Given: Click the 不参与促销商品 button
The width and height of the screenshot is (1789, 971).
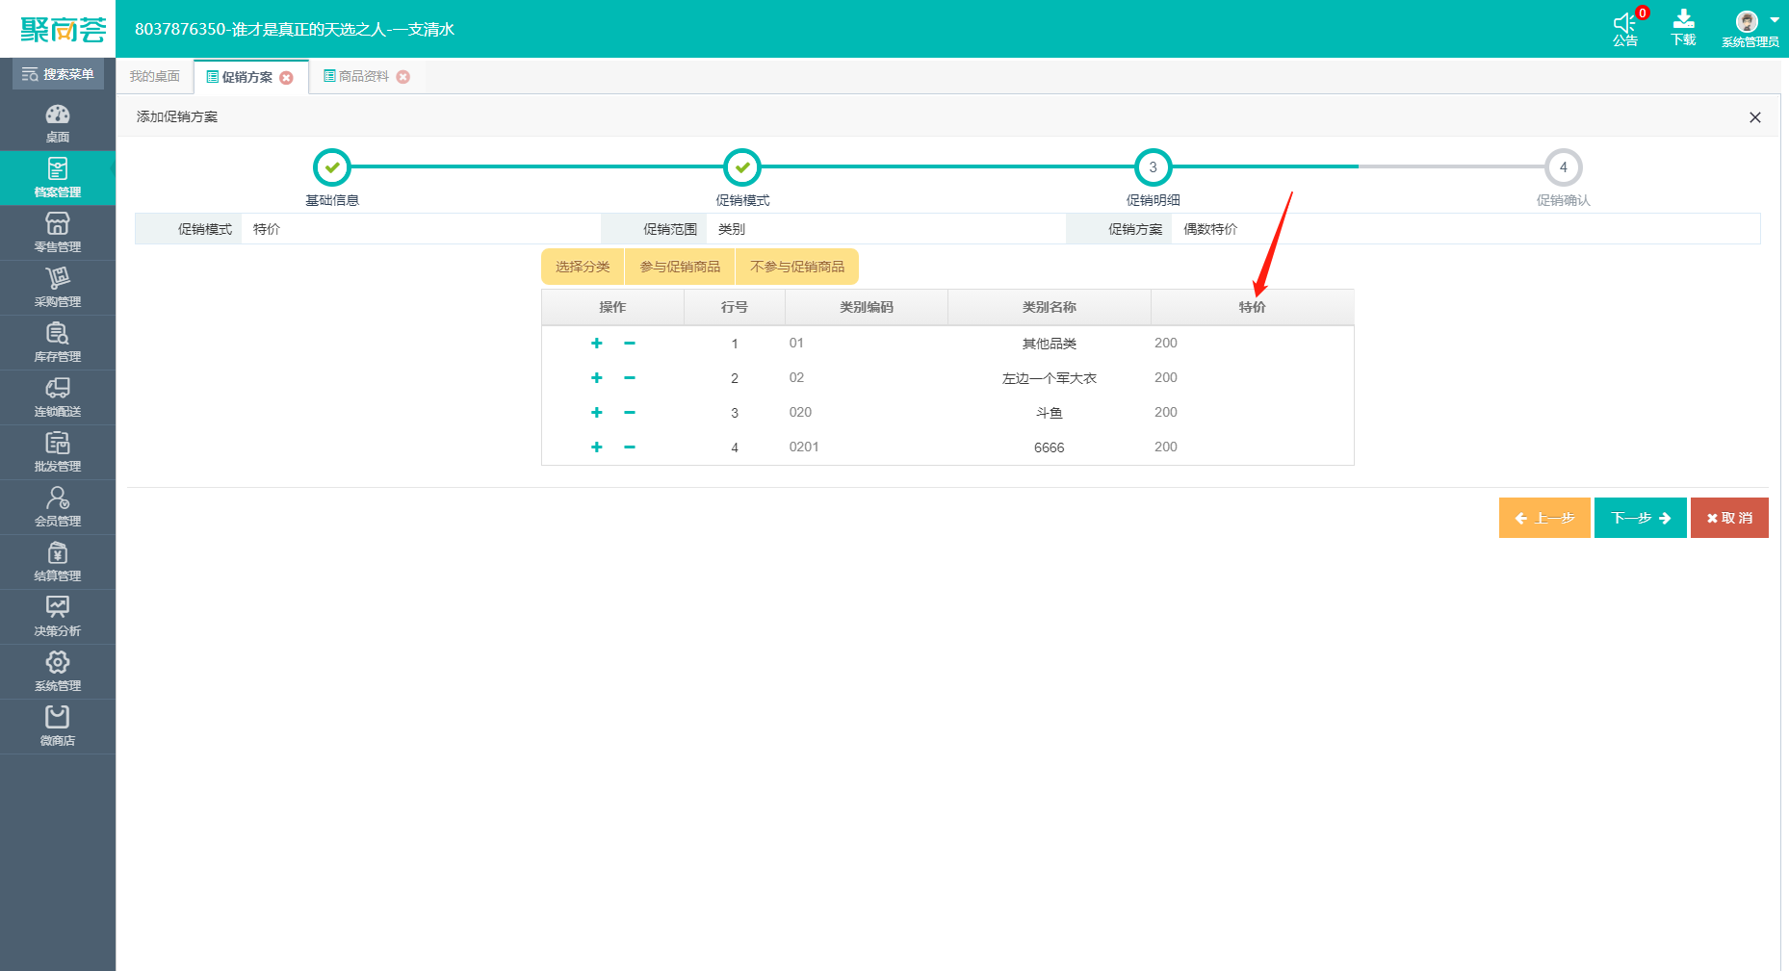Looking at the screenshot, I should pyautogui.click(x=797, y=267).
